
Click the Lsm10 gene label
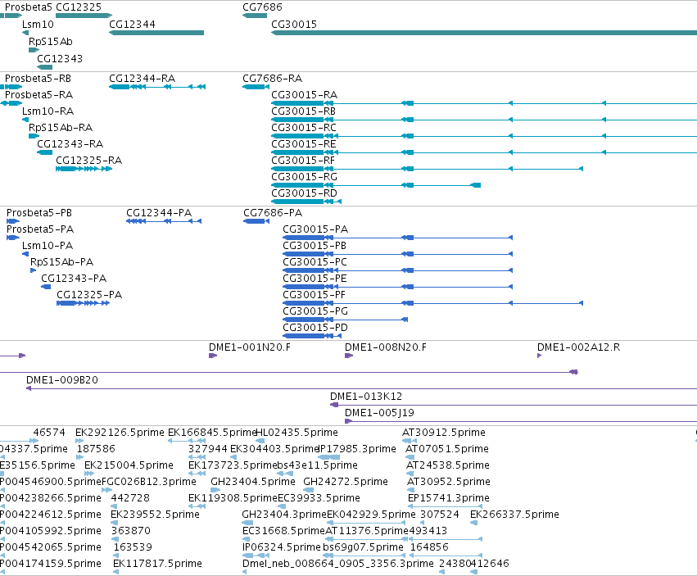tap(38, 25)
